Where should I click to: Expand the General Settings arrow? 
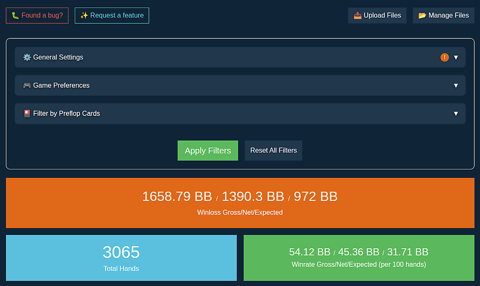point(456,58)
